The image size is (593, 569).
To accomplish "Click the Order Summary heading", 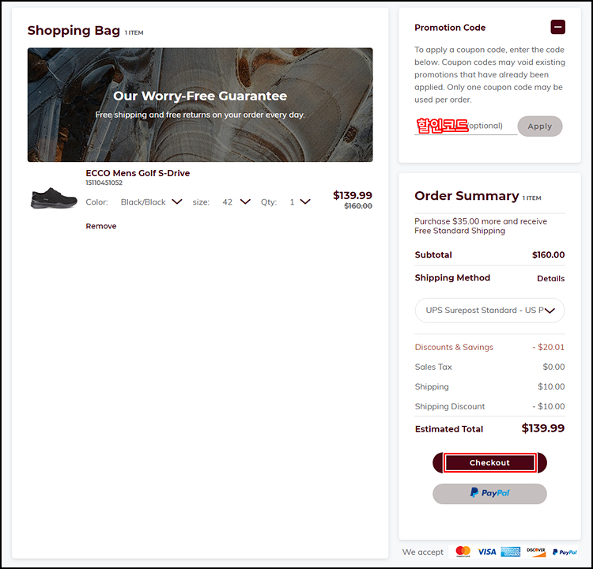I will coord(466,196).
